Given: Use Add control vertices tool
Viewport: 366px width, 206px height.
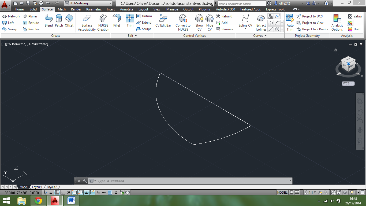Looking at the screenshot, I should (x=222, y=23).
